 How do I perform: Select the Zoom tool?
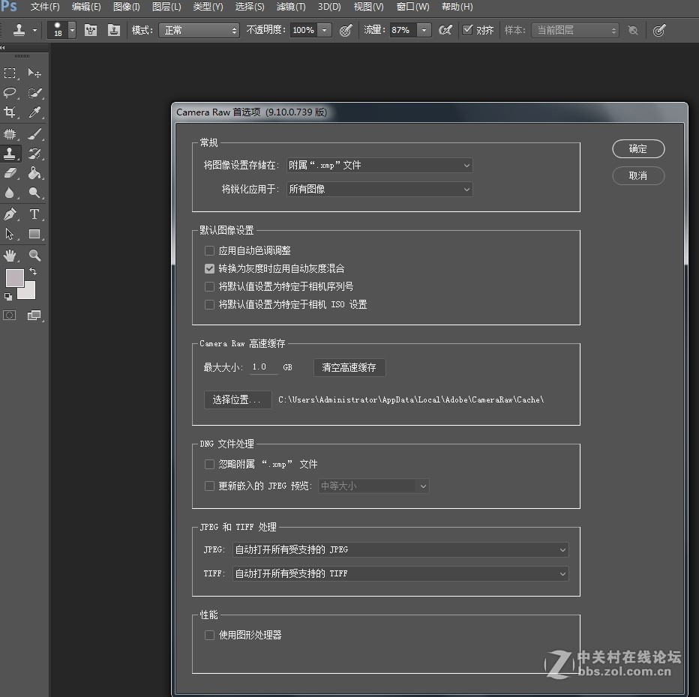[34, 256]
